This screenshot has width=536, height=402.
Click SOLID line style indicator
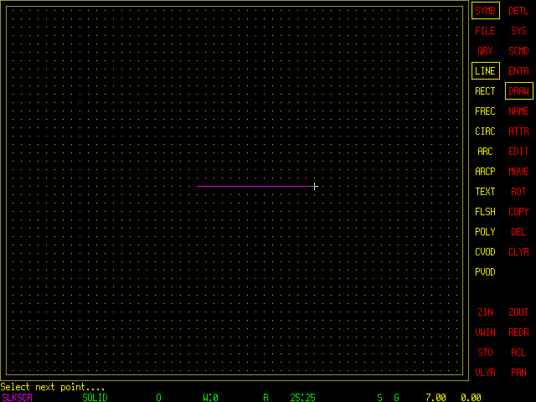[x=95, y=398]
